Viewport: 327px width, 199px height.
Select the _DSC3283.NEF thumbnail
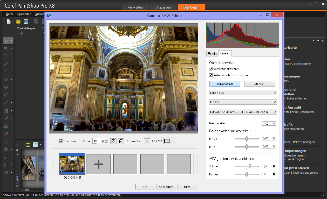72,164
